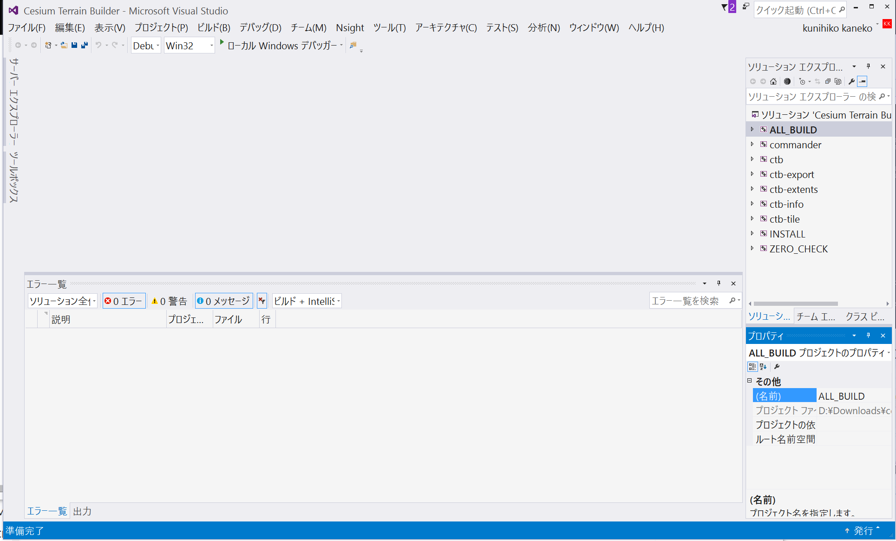Click the kunihiko kaneko account name
Image resolution: width=896 pixels, height=541 pixels.
[837, 28]
